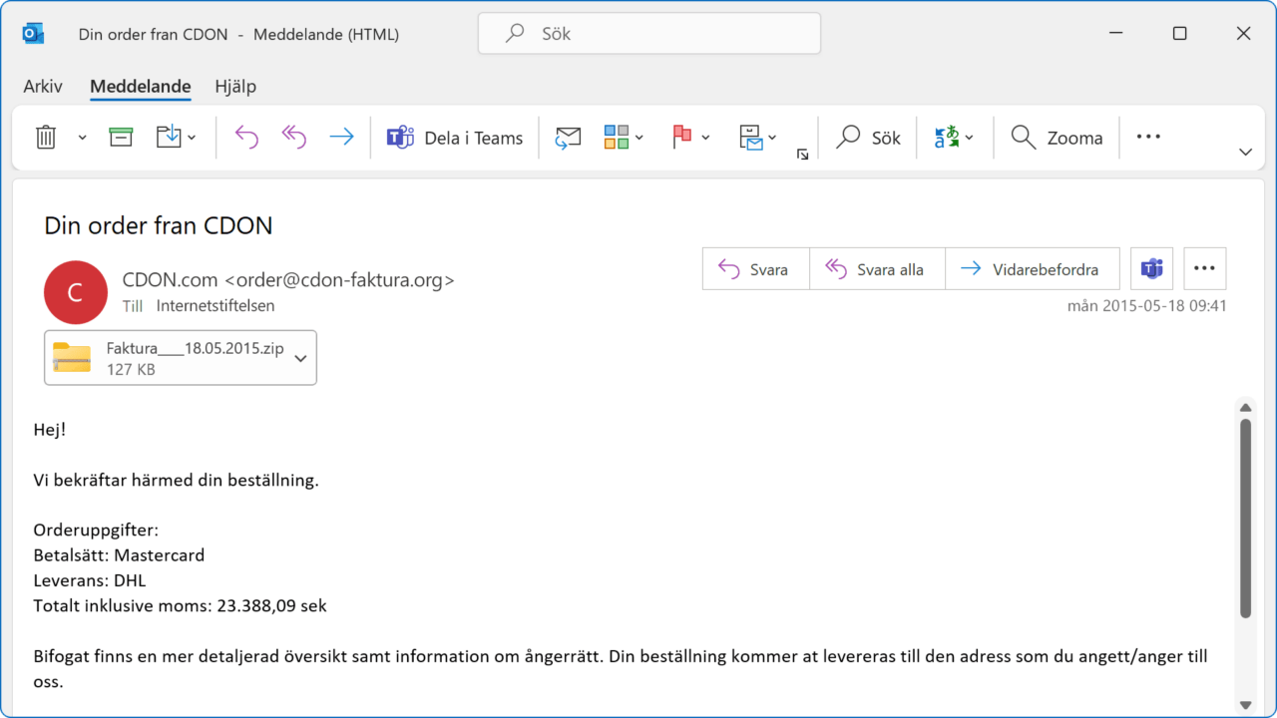Expand the zip attachment dropdown chevron
1277x718 pixels.
tap(301, 358)
